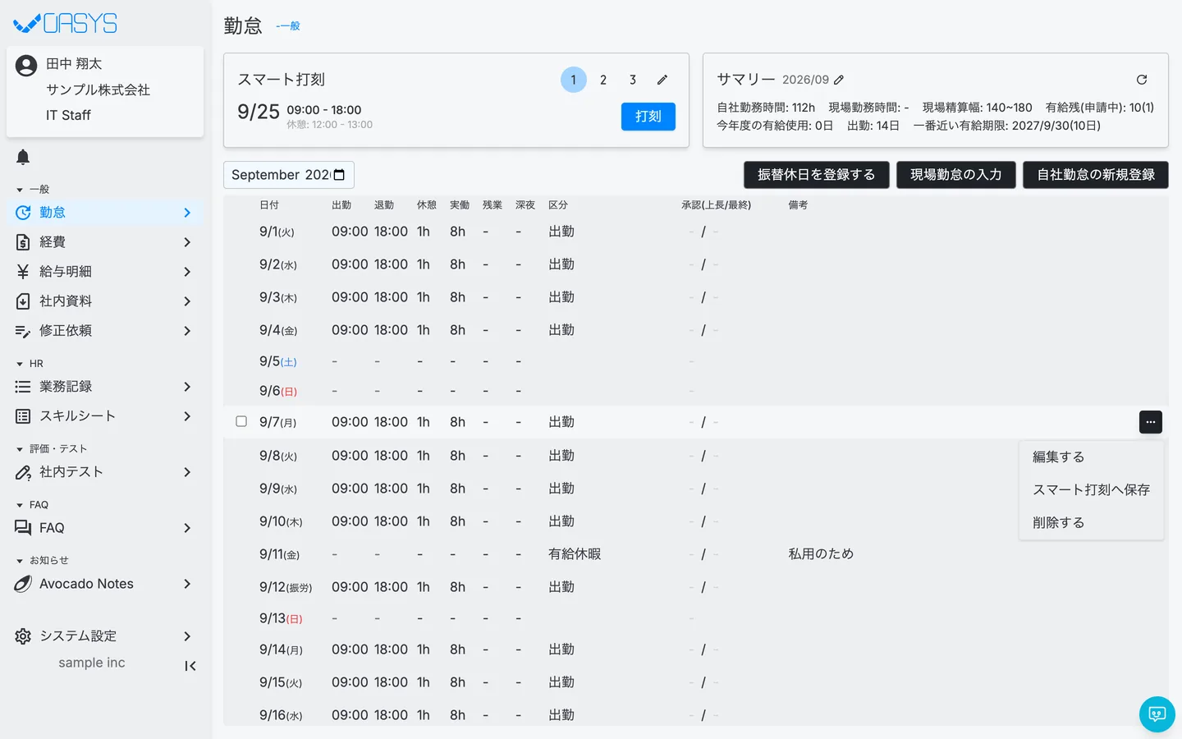
Task: Open the user avatar for 田中 翔太
Action: (26, 66)
